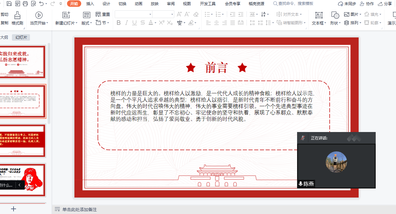Toggle Subscript formatting
The width and height of the screenshot is (396, 214).
pos(170,23)
